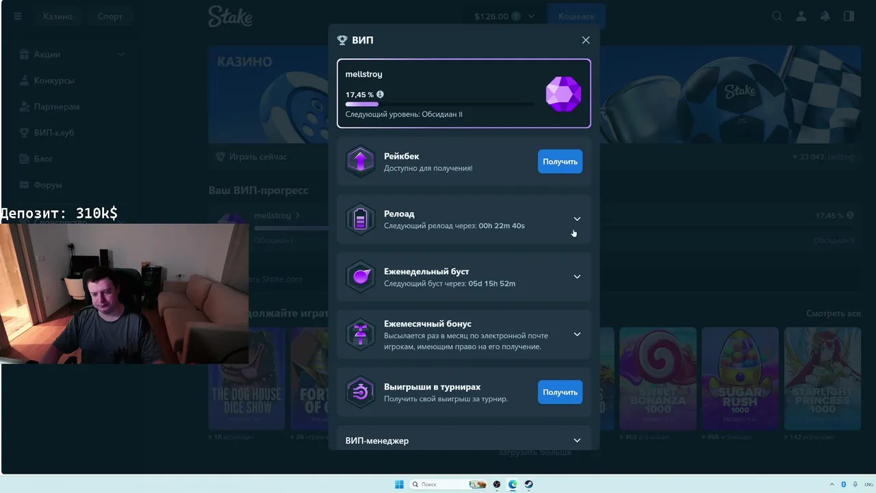Click Играть сейчас under the casino banner
This screenshot has height=493, width=876.
point(258,157)
